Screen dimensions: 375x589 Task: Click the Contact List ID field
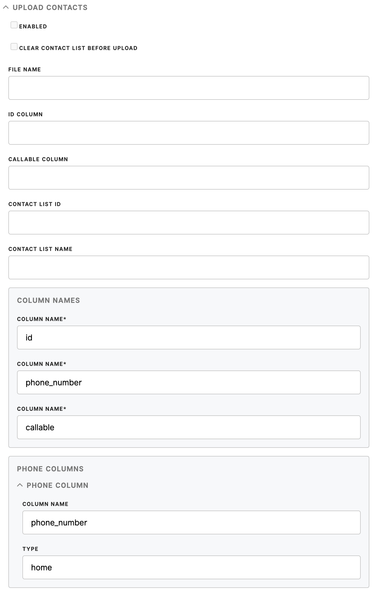189,223
